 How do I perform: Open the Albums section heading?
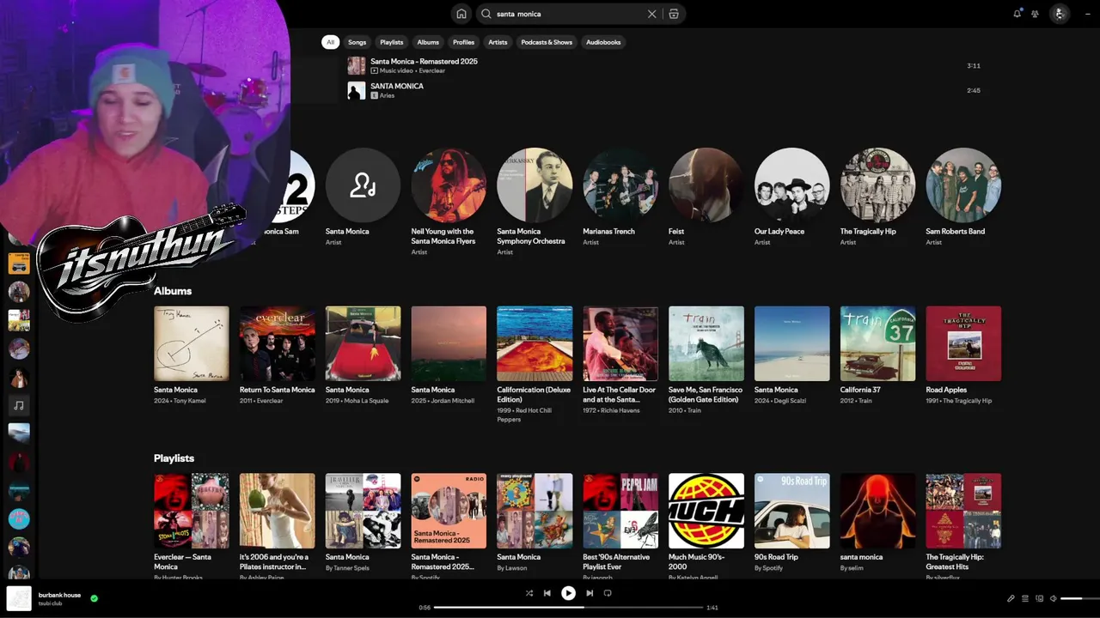[x=173, y=291]
